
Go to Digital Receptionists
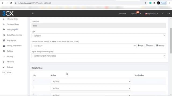pos(14,35)
